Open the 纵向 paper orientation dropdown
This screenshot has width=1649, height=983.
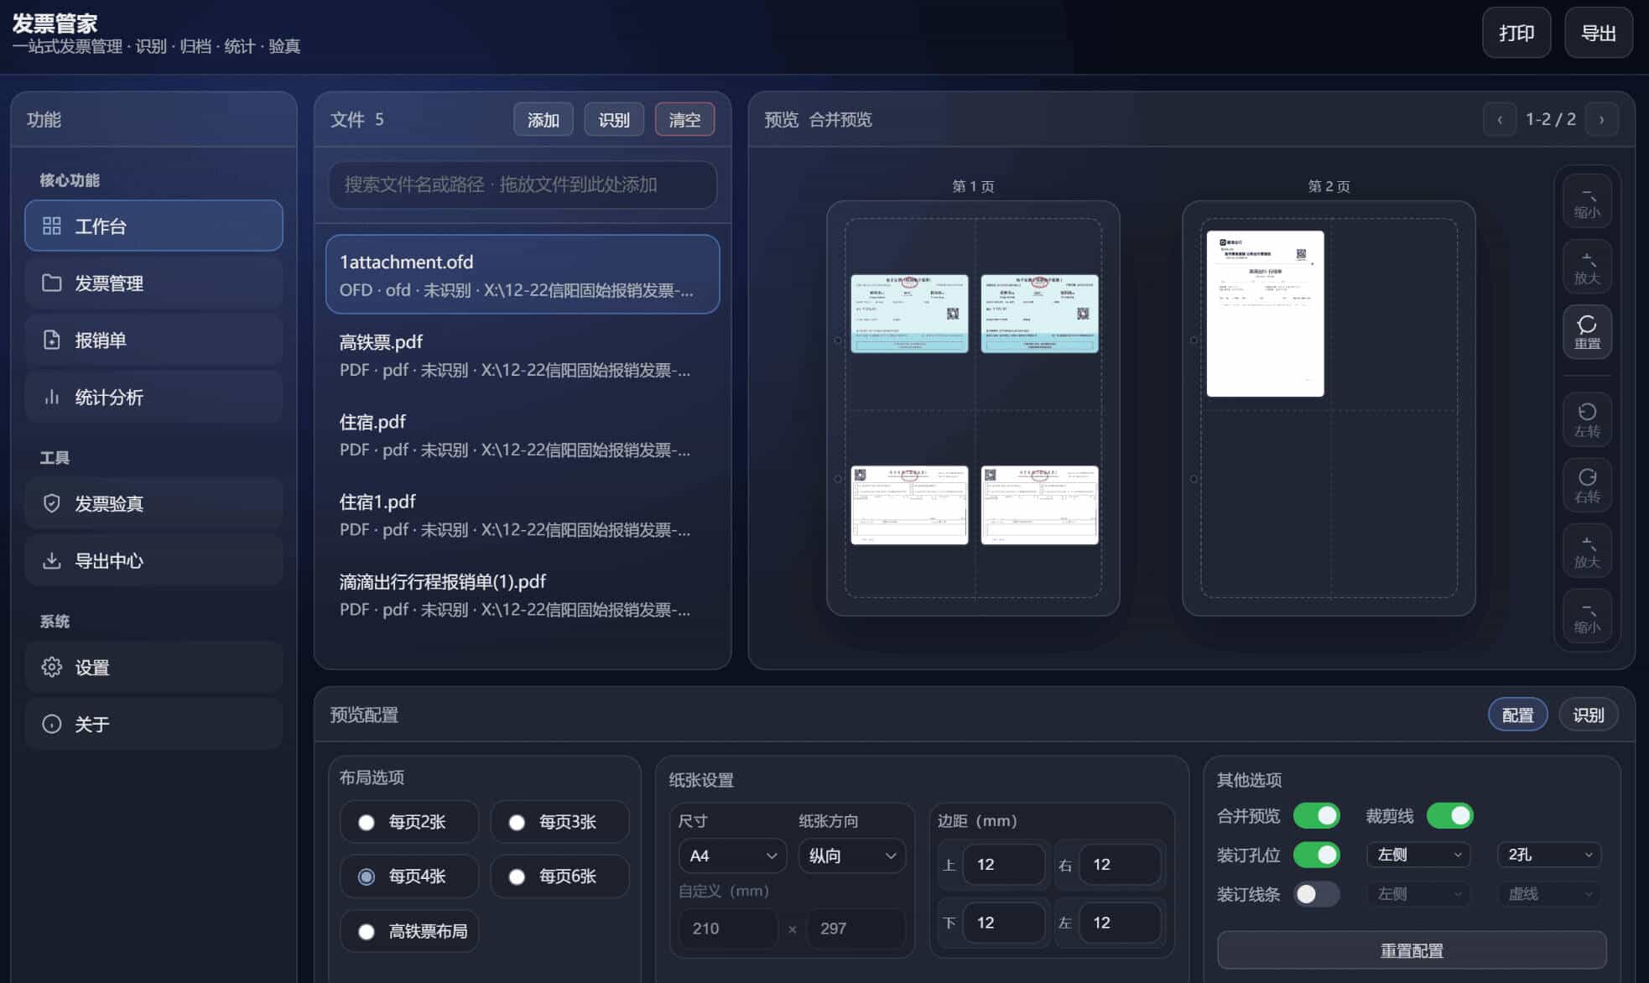coord(851,856)
